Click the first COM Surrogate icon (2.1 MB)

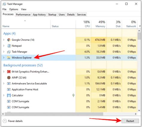pyautogui.click(x=9, y=101)
